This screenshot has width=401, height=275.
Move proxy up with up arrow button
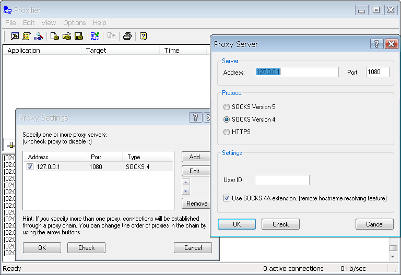pyautogui.click(x=186, y=182)
